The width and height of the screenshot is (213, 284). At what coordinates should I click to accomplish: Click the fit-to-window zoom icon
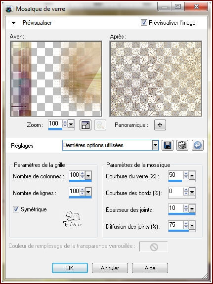coord(85,125)
